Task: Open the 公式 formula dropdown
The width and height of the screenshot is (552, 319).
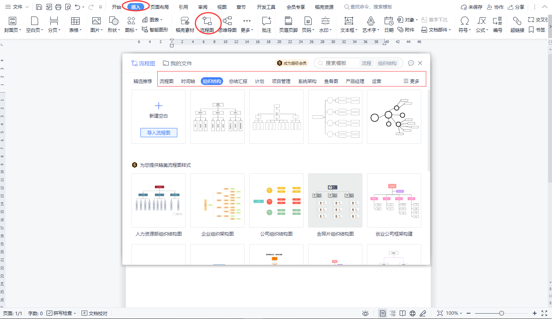Action: (487, 30)
